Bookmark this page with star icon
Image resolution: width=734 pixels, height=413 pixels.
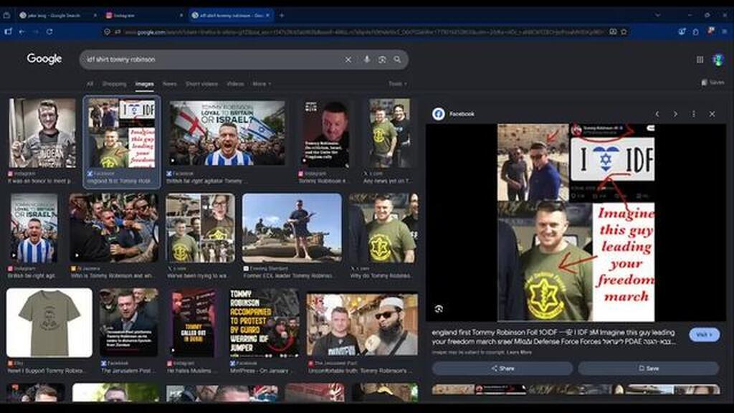click(624, 32)
